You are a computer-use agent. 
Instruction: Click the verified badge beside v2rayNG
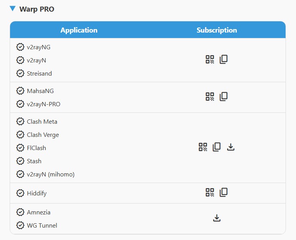tap(20, 47)
